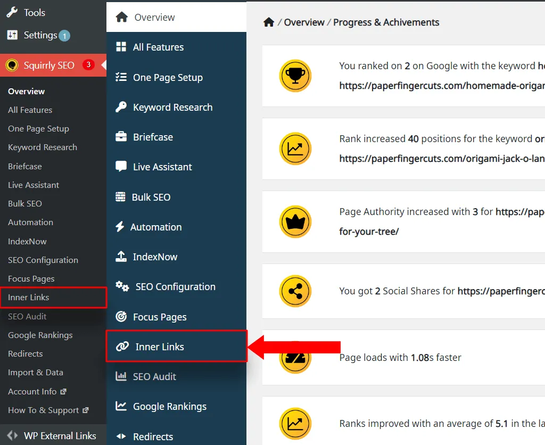Open Google Rankings in WordPress submenu
545x445 pixels.
[40, 335]
